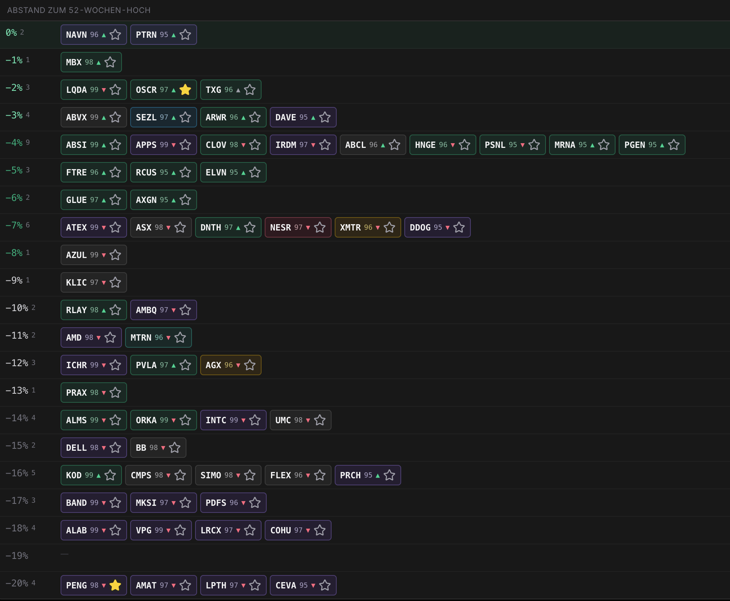
Task: Click the ATEX ticker symbol
Action: coord(76,227)
